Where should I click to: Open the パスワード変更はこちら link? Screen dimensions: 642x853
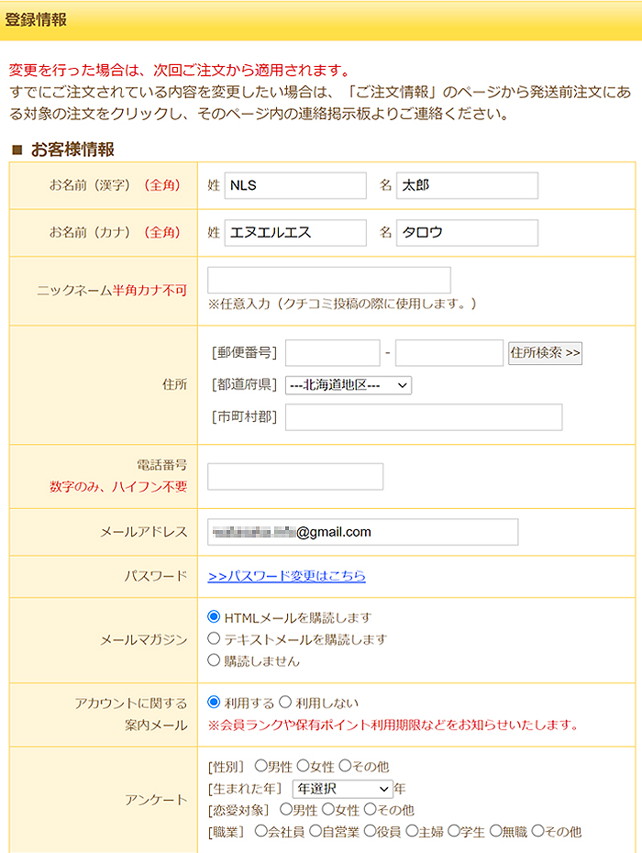pos(287,576)
